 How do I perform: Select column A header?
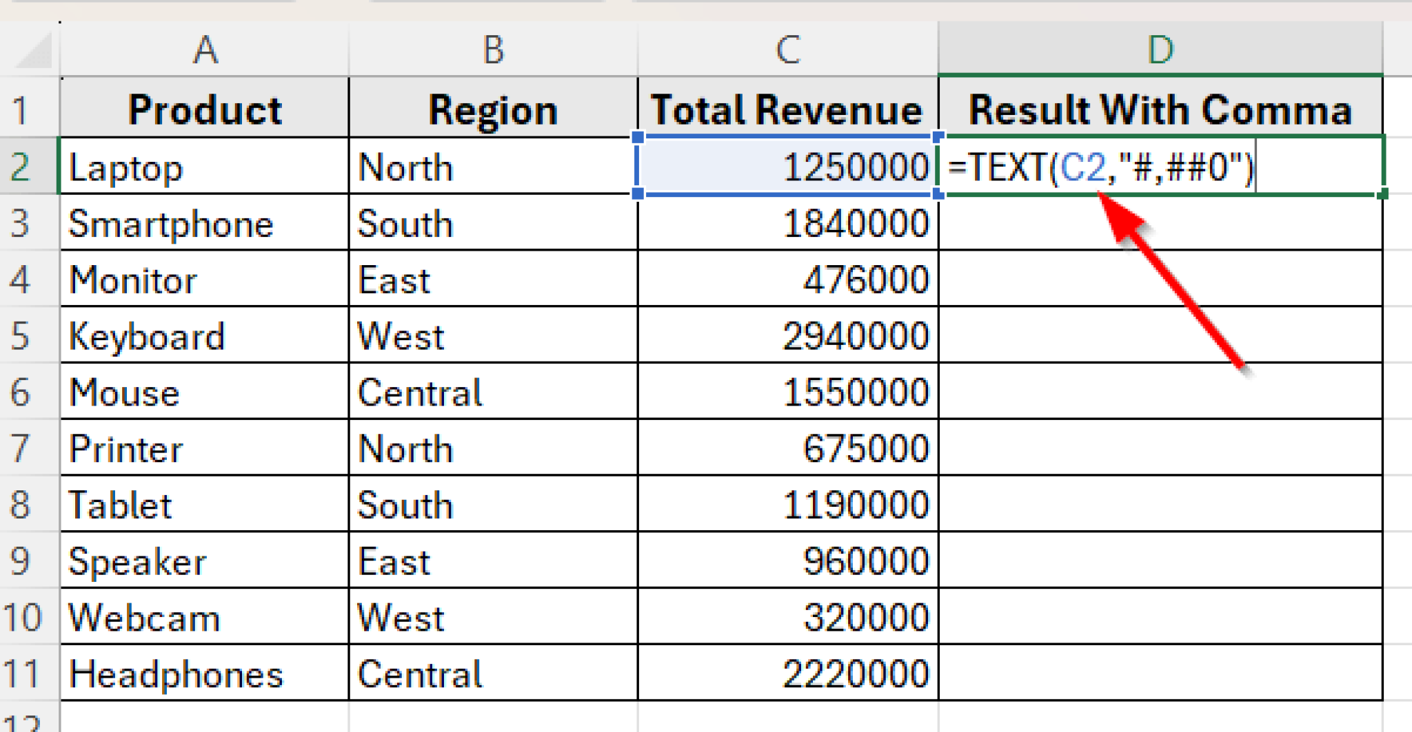click(205, 48)
